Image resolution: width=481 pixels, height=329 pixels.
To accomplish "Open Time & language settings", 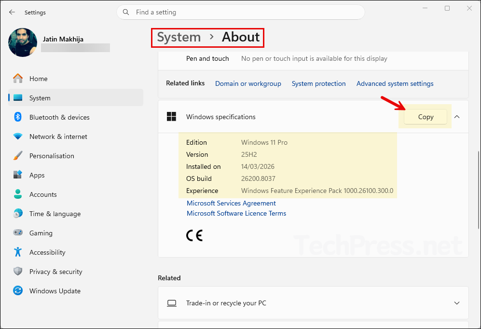I will [x=55, y=214].
